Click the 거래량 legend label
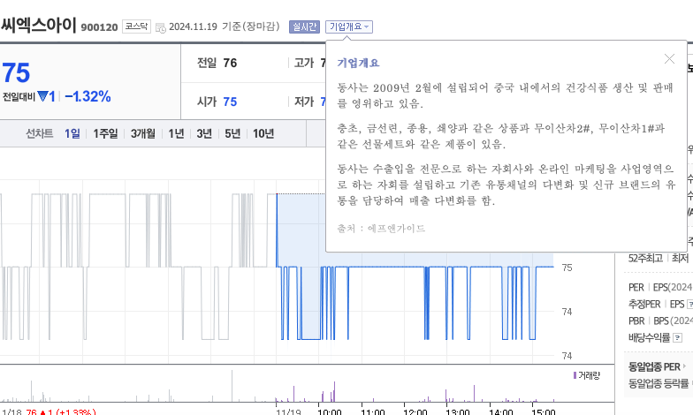Image resolution: width=693 pixels, height=415 pixels. tap(589, 376)
